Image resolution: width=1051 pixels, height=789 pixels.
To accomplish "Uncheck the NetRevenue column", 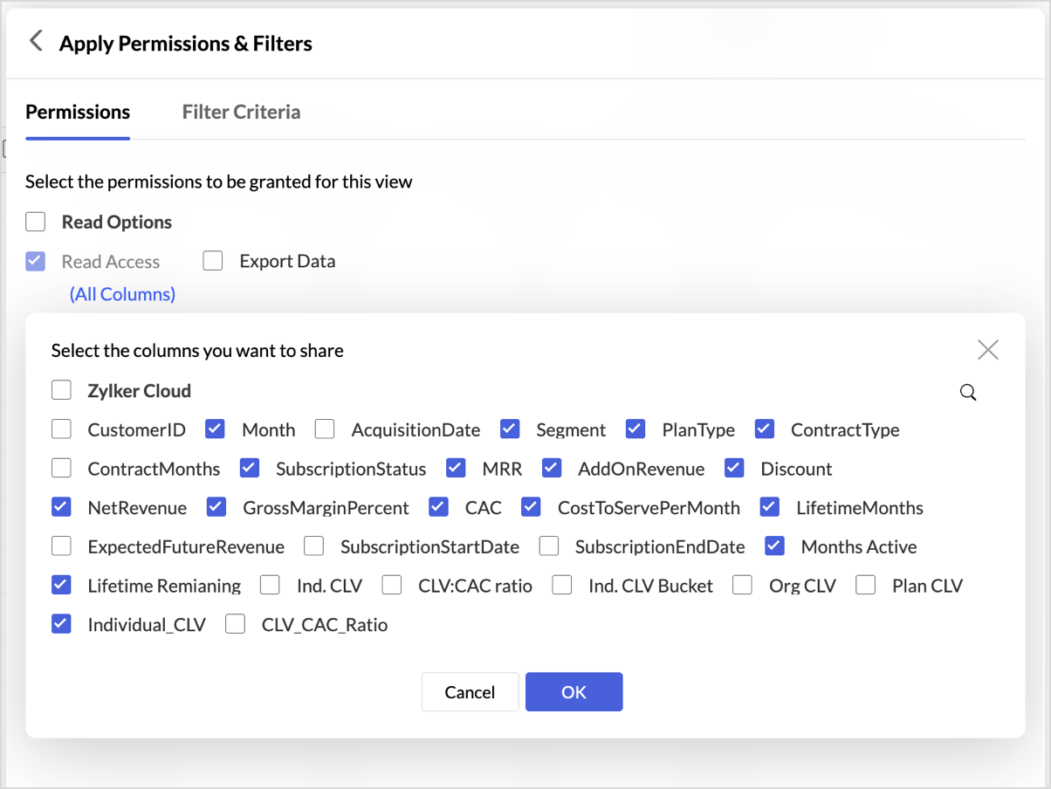I will (61, 507).
